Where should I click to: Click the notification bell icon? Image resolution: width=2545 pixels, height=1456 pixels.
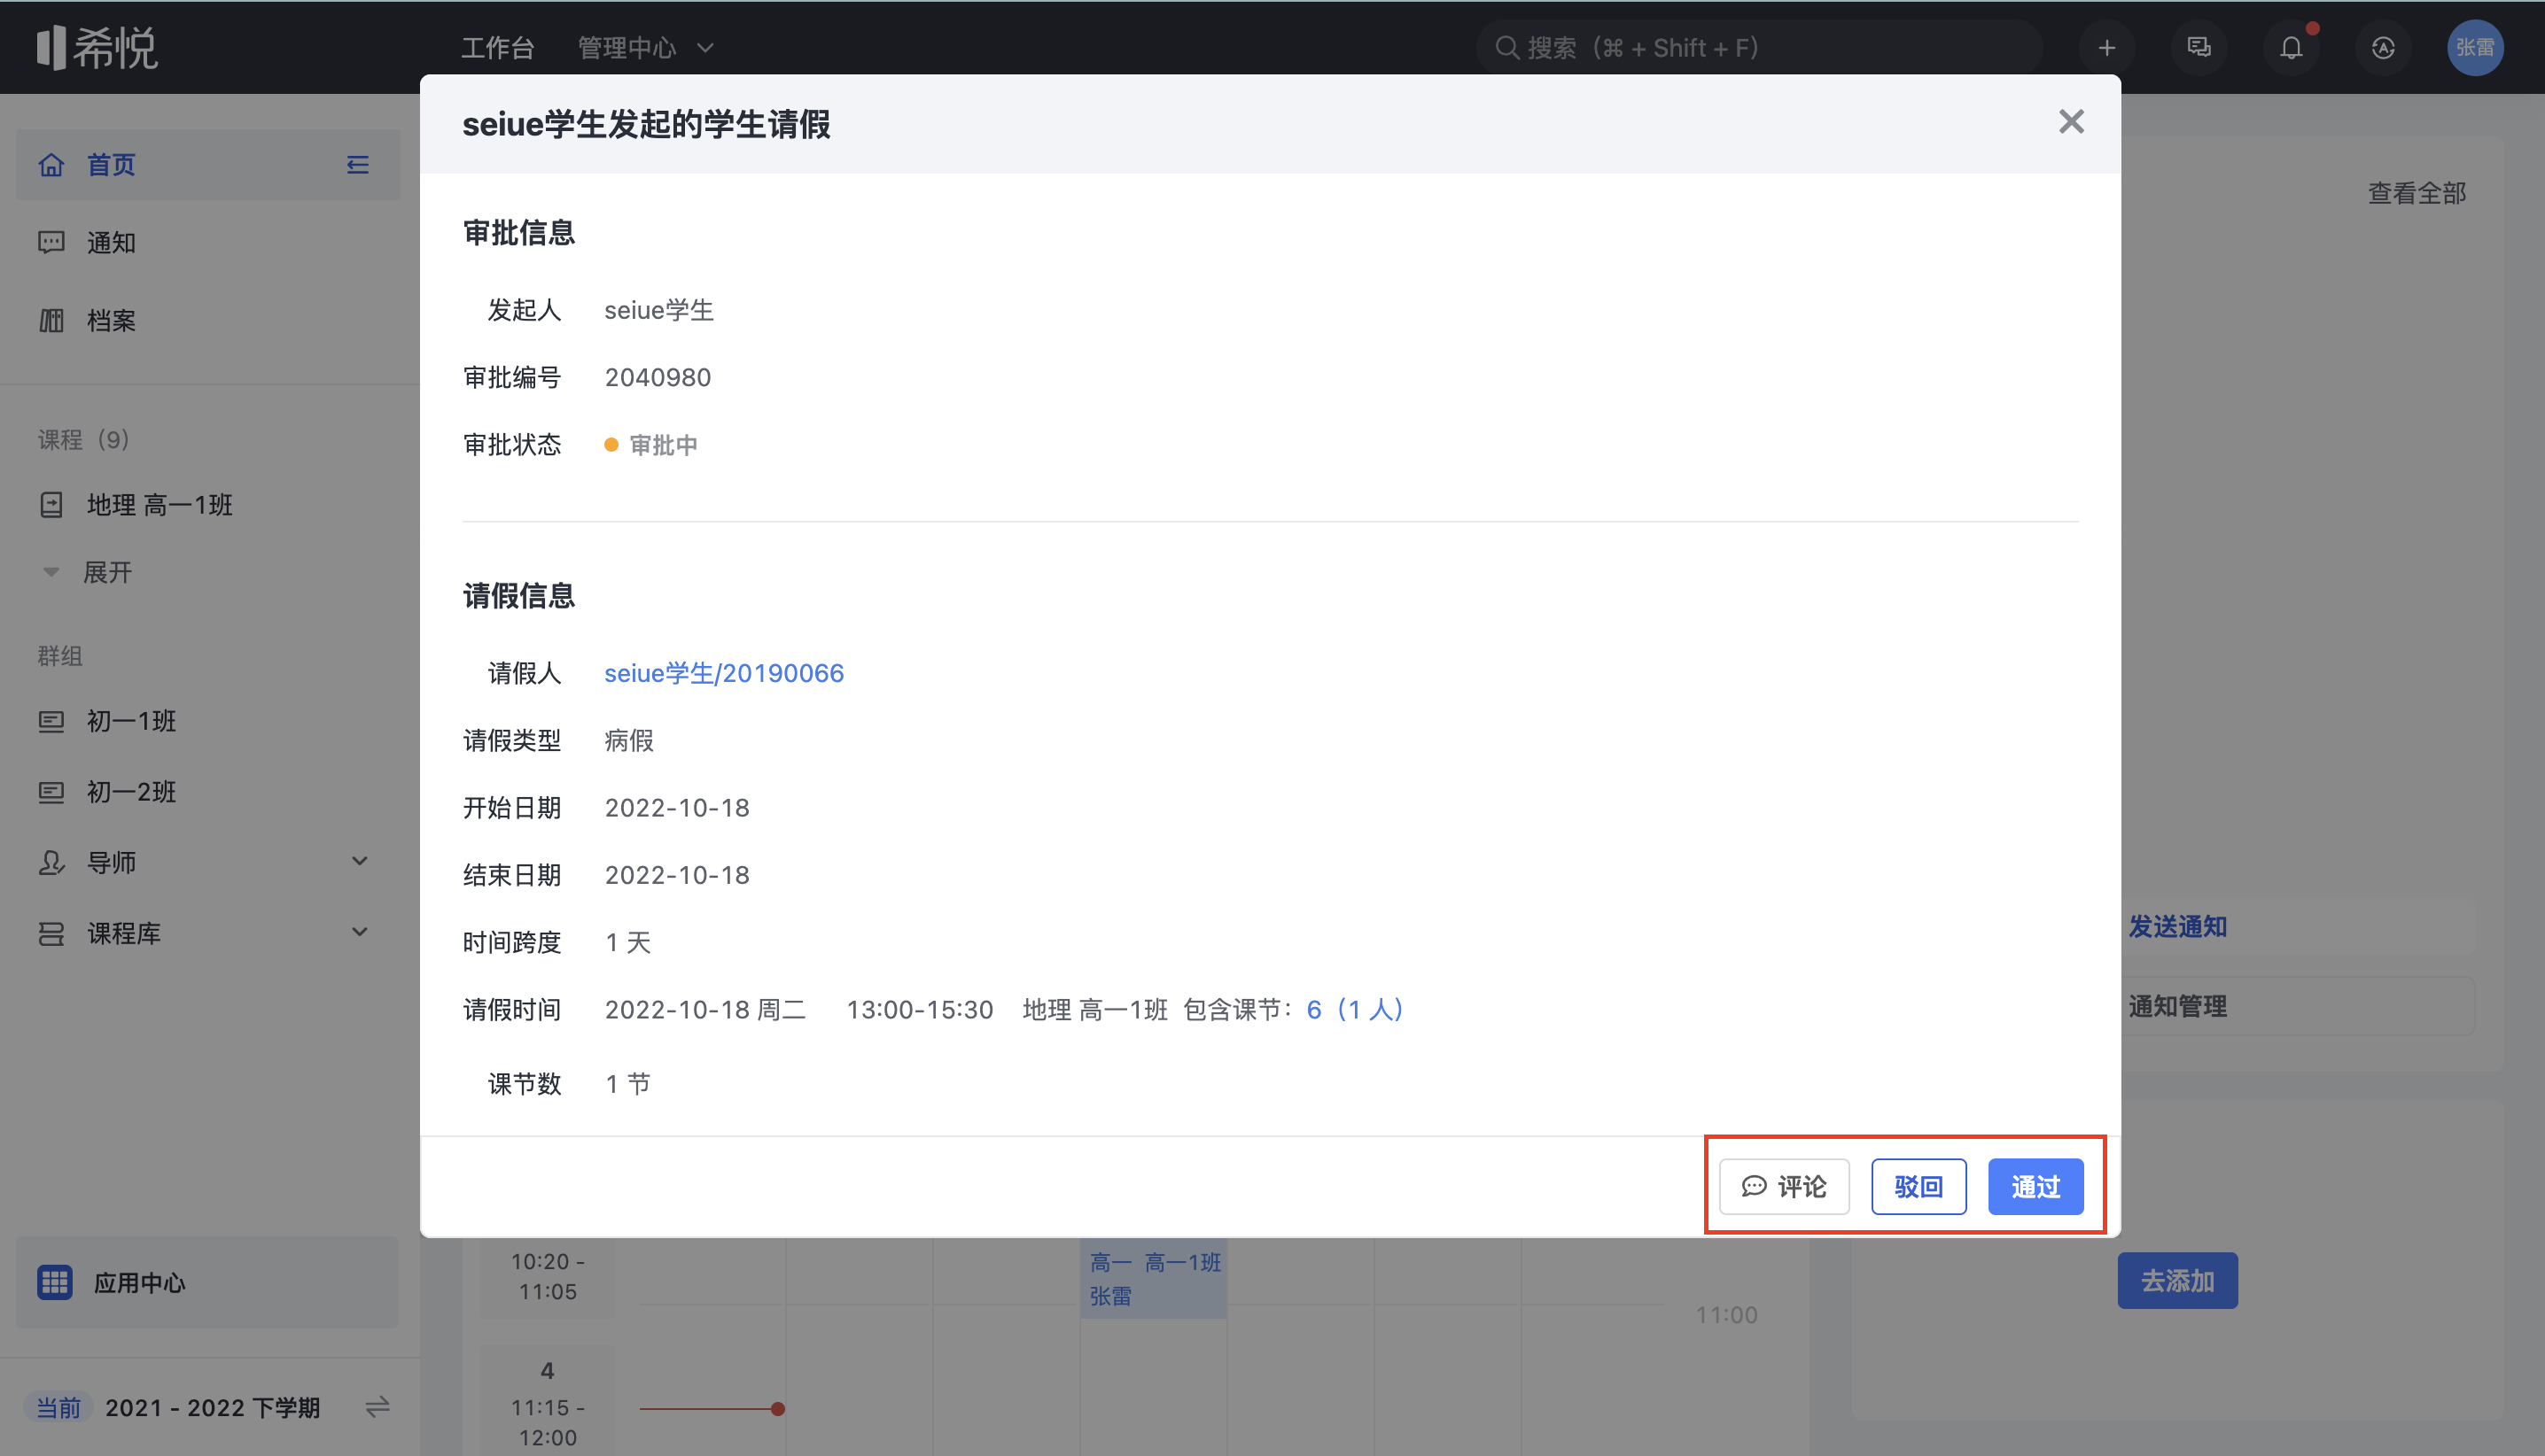pyautogui.click(x=2290, y=47)
